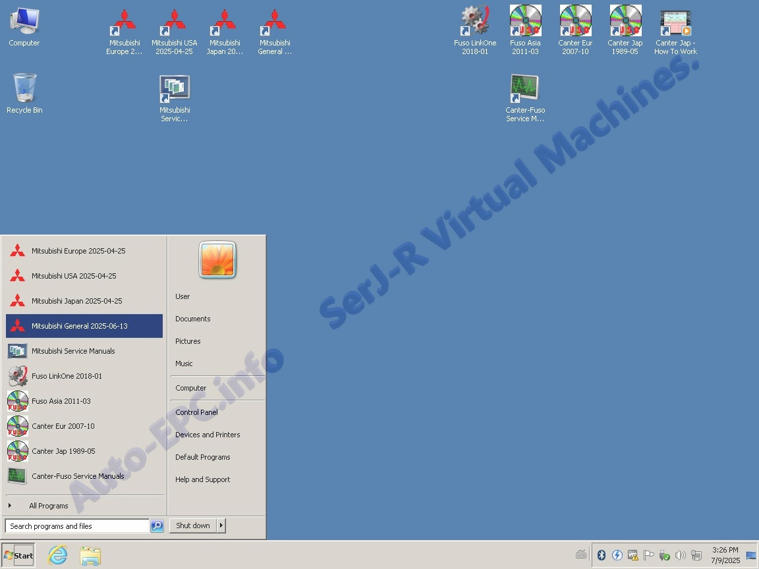Open Windows Explorer folder in taskbar
Image resolution: width=759 pixels, height=569 pixels.
tap(90, 555)
